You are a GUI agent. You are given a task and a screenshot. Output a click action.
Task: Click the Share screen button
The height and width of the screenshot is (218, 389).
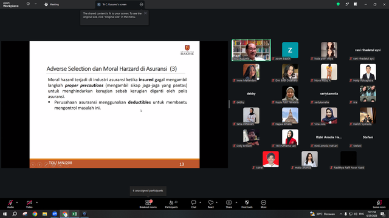point(229,203)
